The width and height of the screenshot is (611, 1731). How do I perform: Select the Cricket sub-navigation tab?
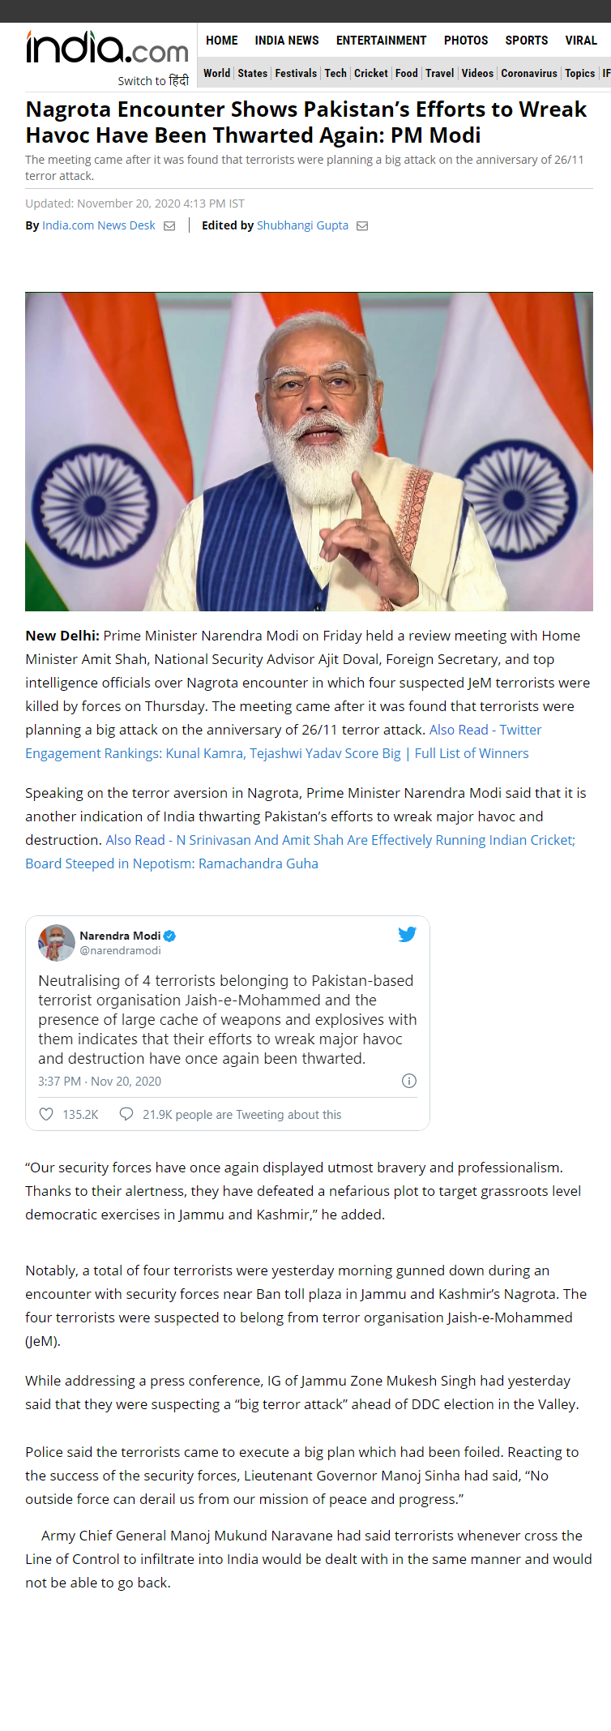click(371, 74)
